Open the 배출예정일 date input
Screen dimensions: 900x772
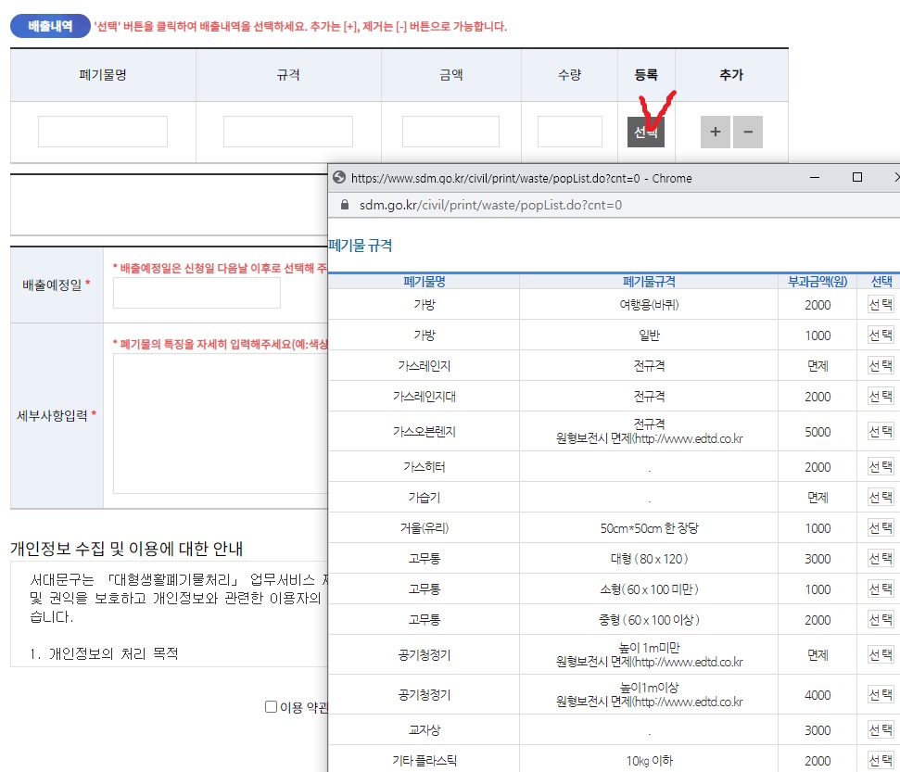[196, 293]
